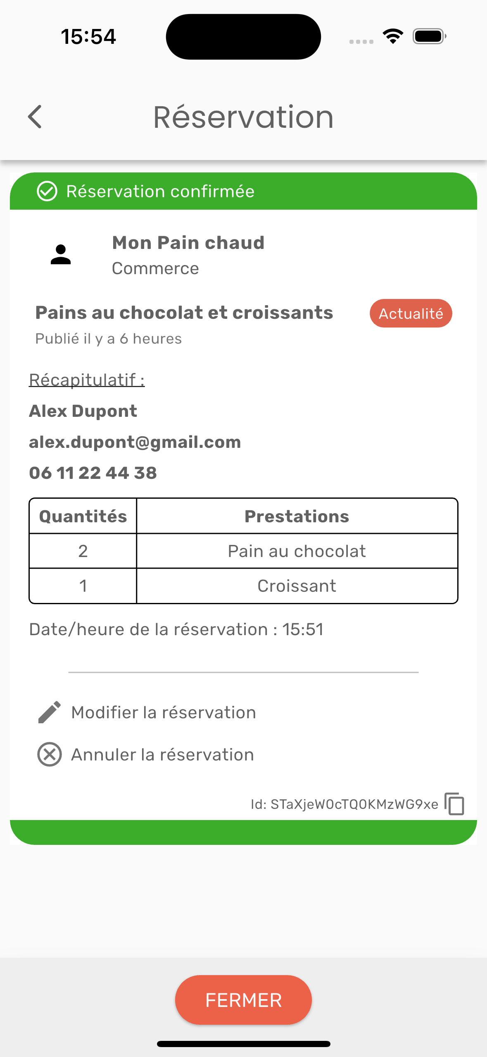Image resolution: width=487 pixels, height=1057 pixels.
Task: Select the Pain au chocolat table row
Action: pos(243,551)
